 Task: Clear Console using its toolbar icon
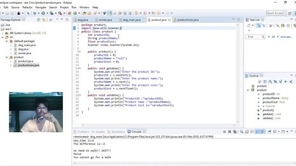tap(241, 132)
